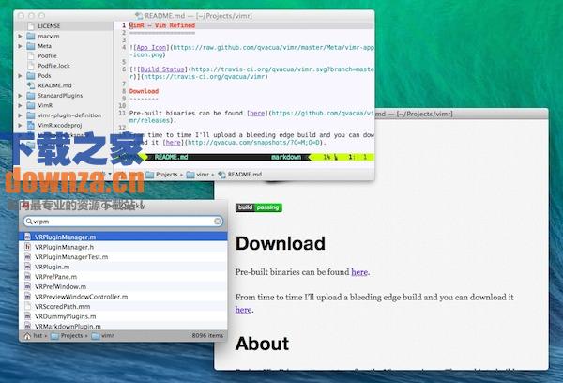Click the markdown filetype in status line

click(286, 157)
